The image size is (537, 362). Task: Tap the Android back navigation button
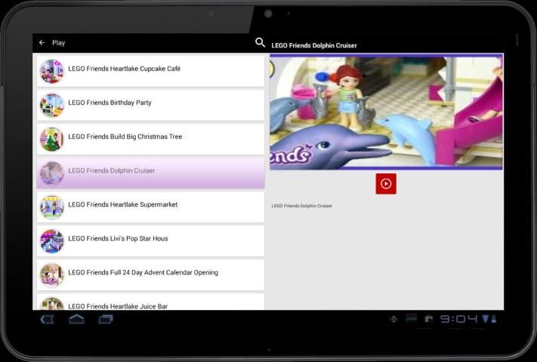pos(48,319)
